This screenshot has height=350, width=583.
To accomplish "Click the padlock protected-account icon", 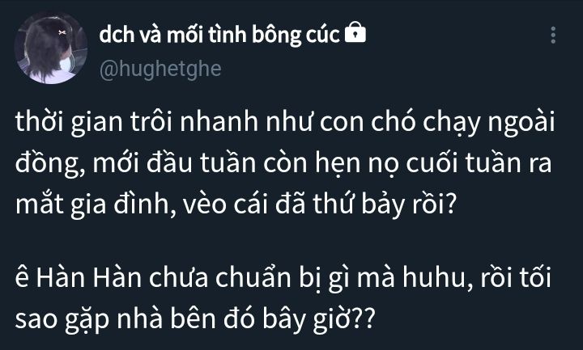I will point(355,32).
